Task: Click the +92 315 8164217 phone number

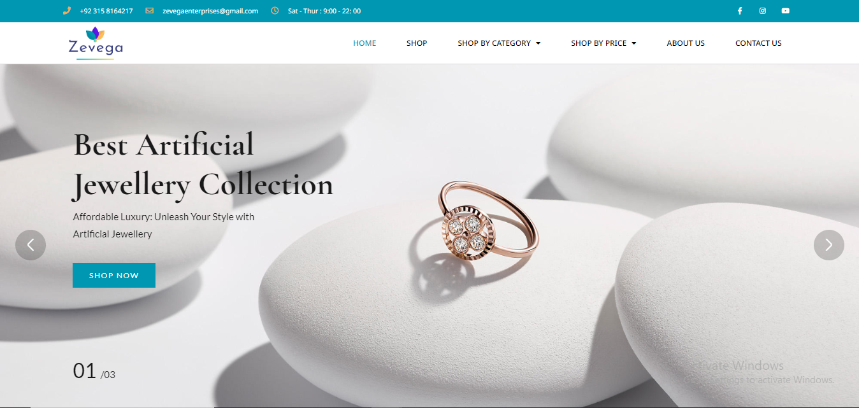Action: 106,11
